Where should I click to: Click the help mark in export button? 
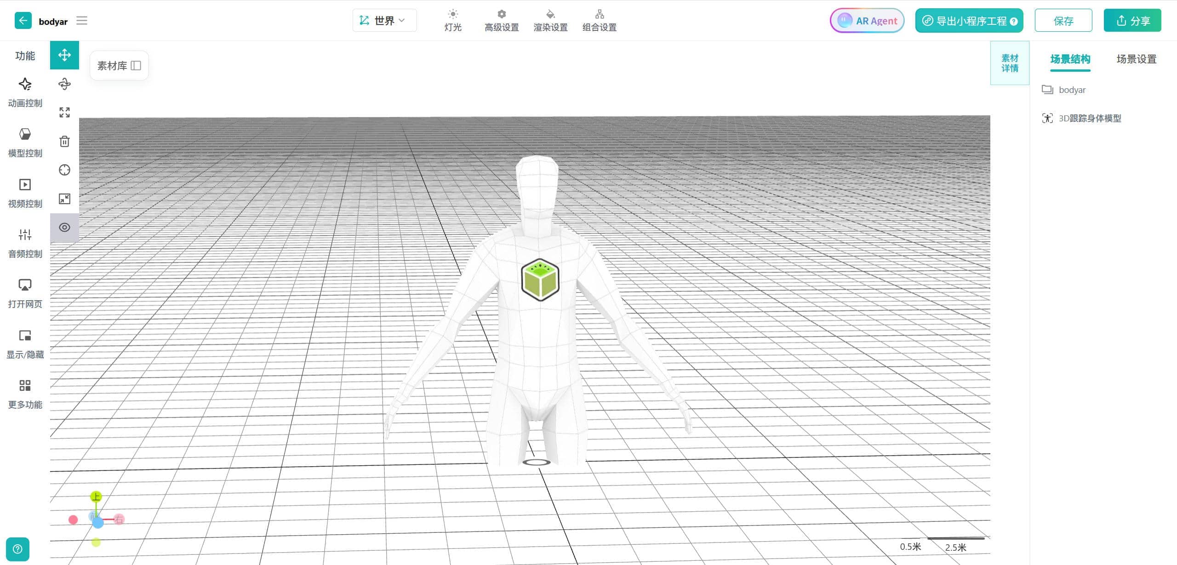coord(1014,21)
